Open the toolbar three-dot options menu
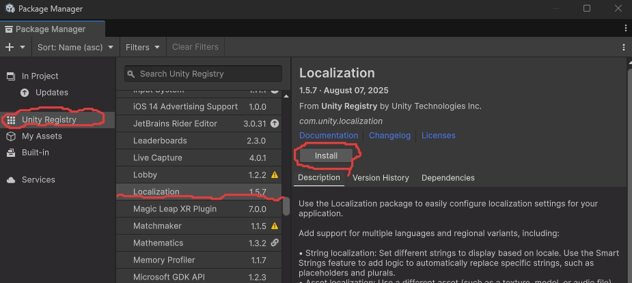The image size is (632, 283). [x=624, y=47]
